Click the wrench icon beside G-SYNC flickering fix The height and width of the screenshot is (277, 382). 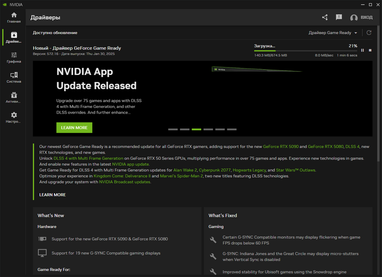coord(213,240)
